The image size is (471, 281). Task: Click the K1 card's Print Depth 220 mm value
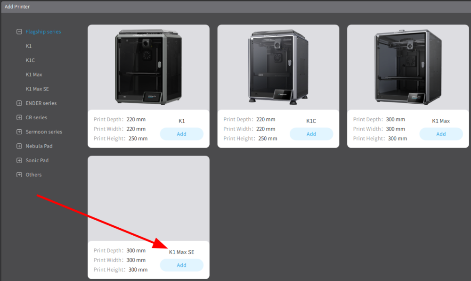(x=136, y=119)
